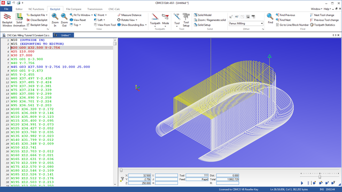Switch to the Editor ribbon tab
The image size is (342, 192).
click(x=19, y=9)
